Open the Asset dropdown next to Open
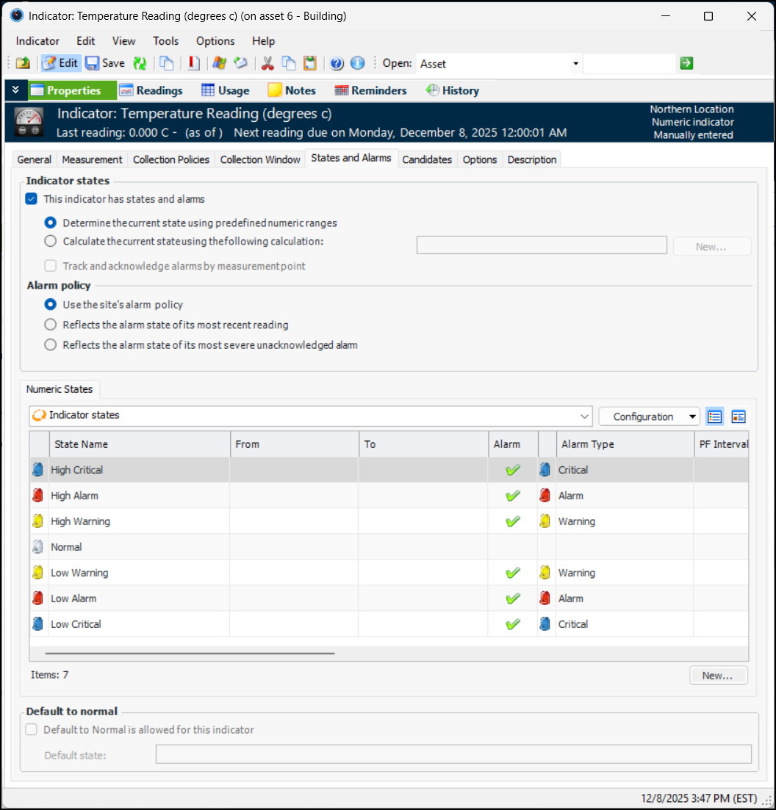 tap(575, 64)
